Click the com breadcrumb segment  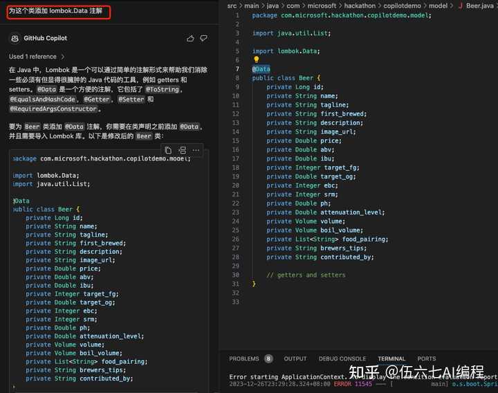pos(293,6)
